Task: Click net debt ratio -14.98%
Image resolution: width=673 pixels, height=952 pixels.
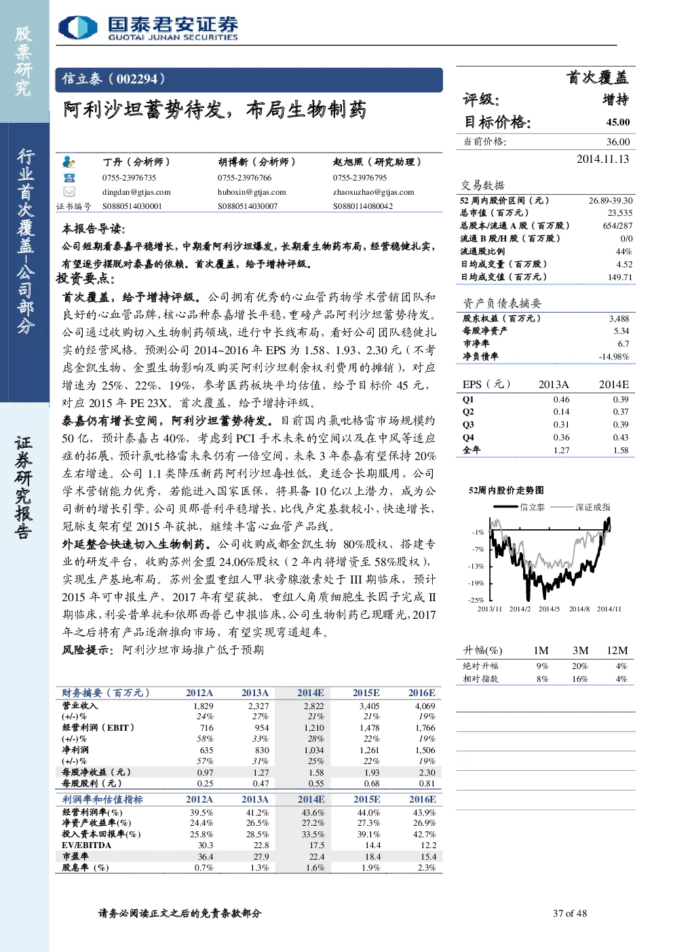Action: (614, 356)
